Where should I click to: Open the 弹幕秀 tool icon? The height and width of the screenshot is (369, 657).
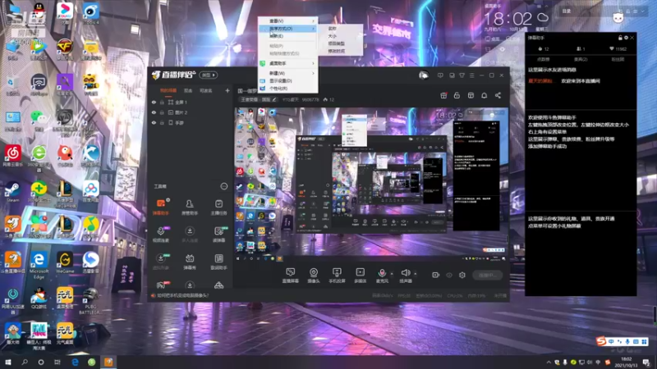[190, 262]
